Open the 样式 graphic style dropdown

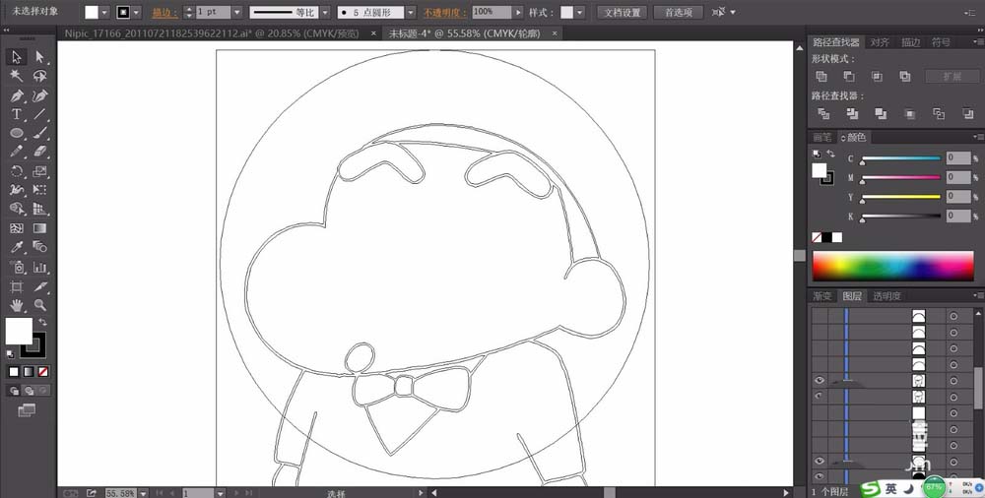point(579,13)
